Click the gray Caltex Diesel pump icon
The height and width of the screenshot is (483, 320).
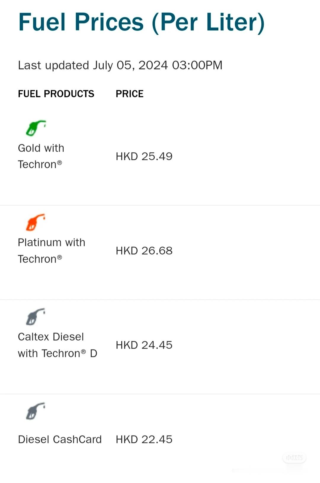[x=36, y=317]
